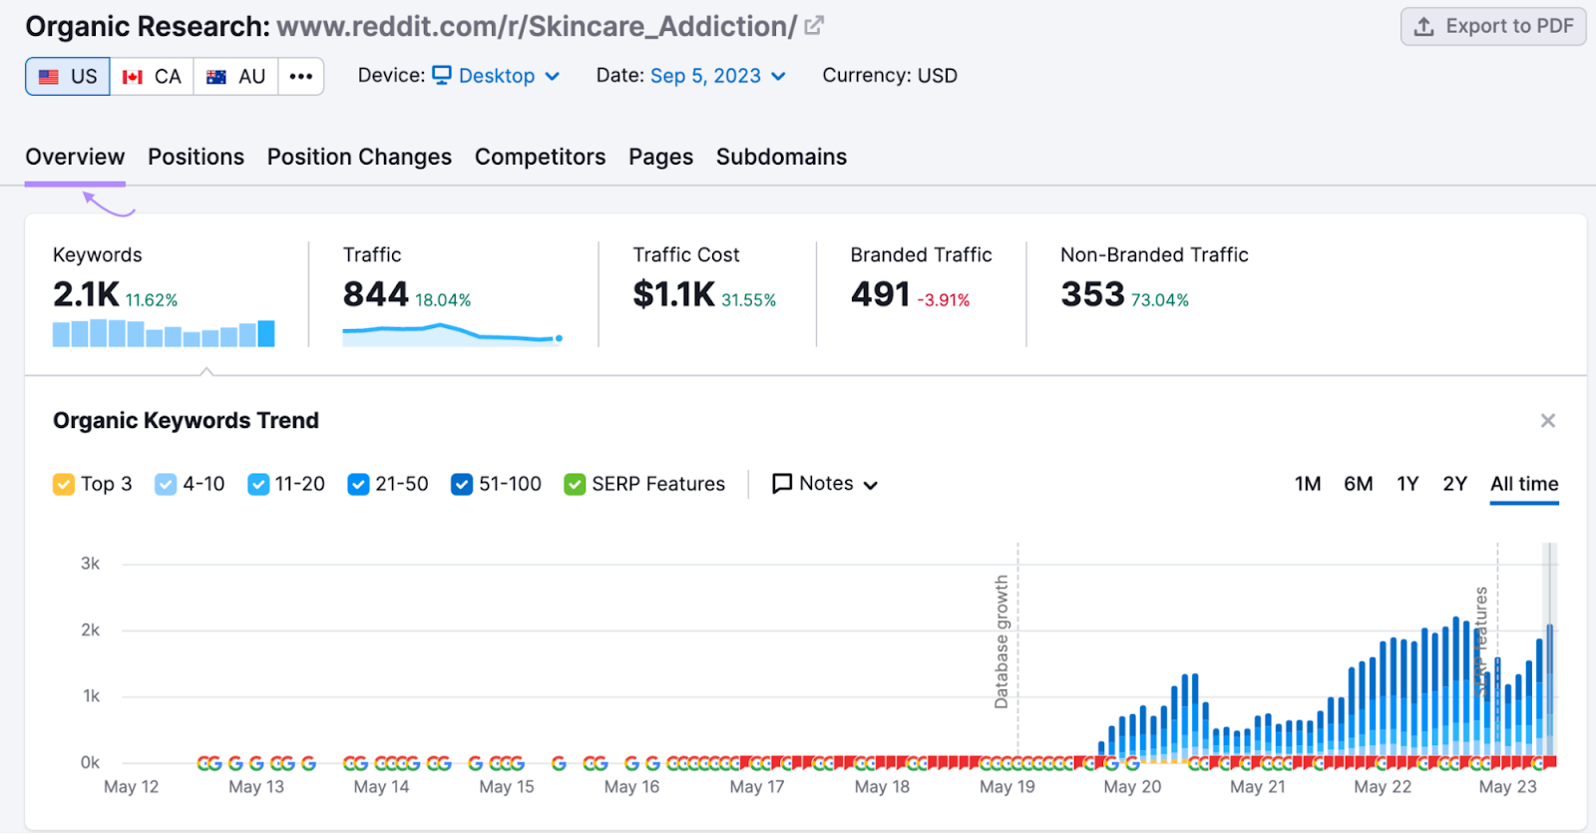Screen dimensions: 1596x834
Task: Toggle the 51-100 positions checkbox
Action: tap(462, 485)
